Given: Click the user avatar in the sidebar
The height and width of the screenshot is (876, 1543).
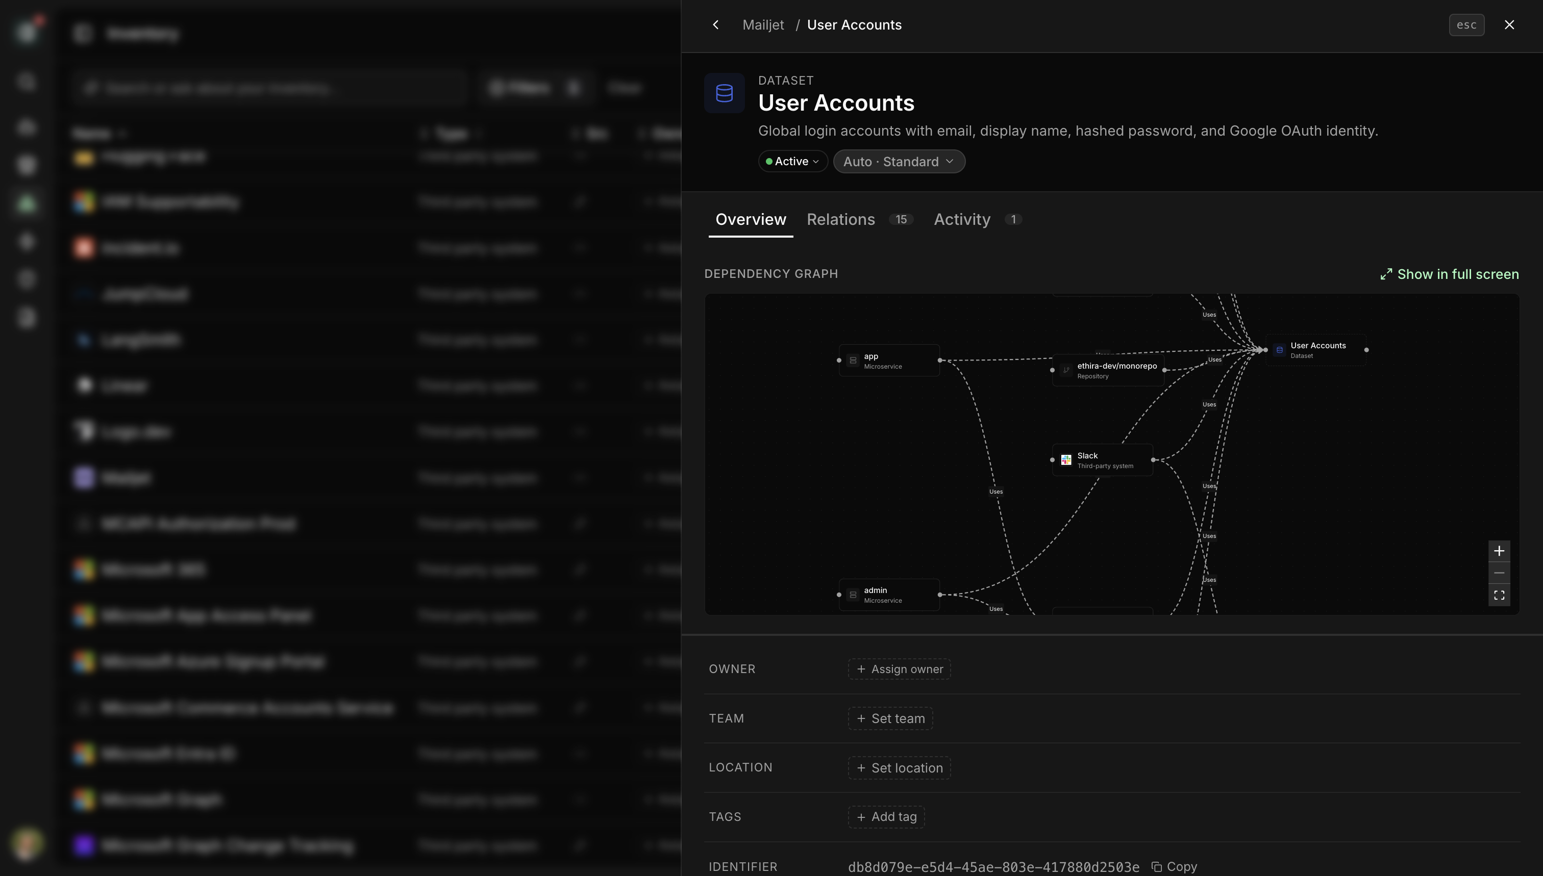Looking at the screenshot, I should [x=27, y=843].
